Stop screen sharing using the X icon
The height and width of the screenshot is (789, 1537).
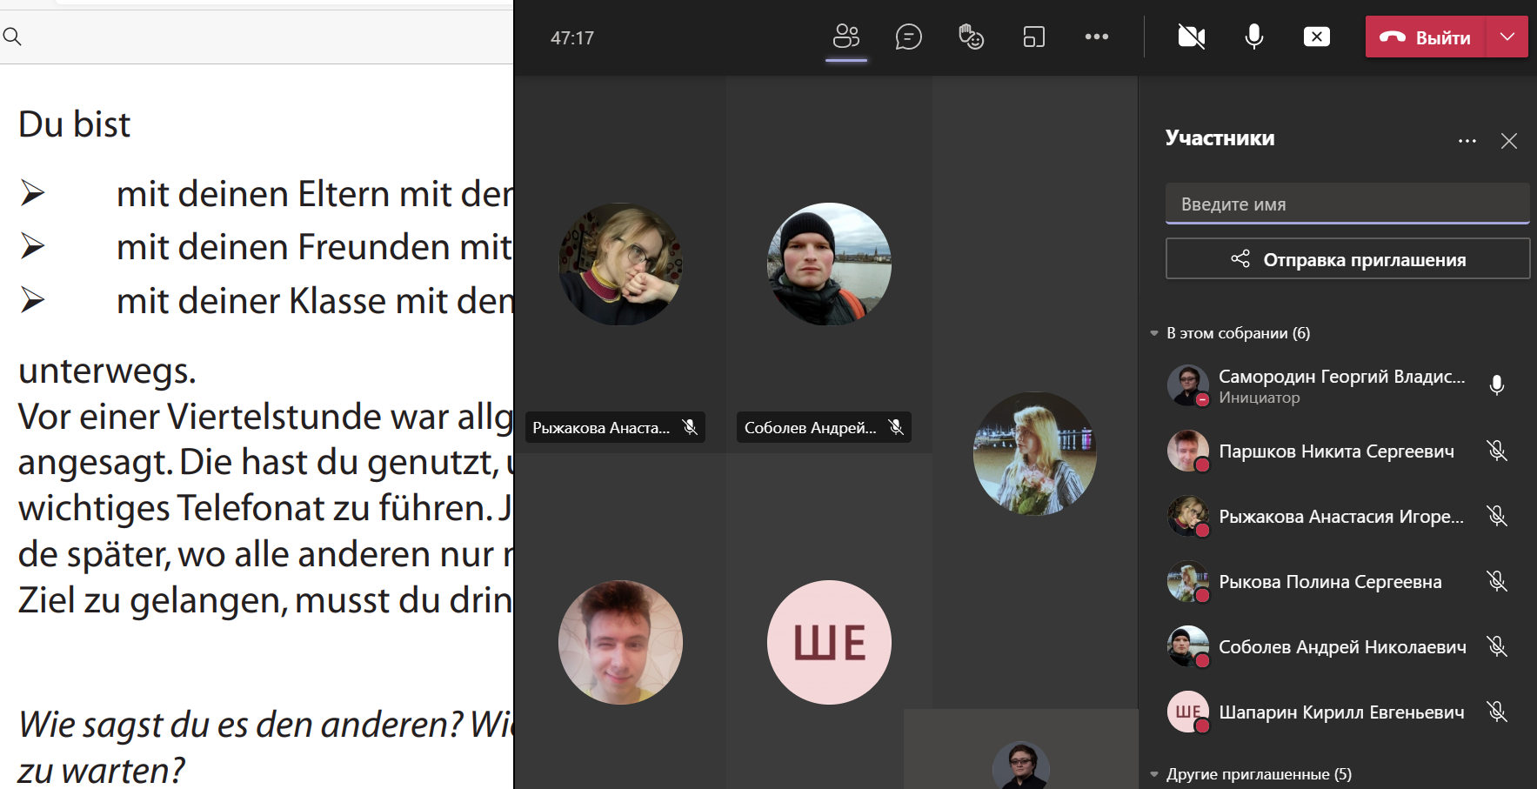point(1316,37)
